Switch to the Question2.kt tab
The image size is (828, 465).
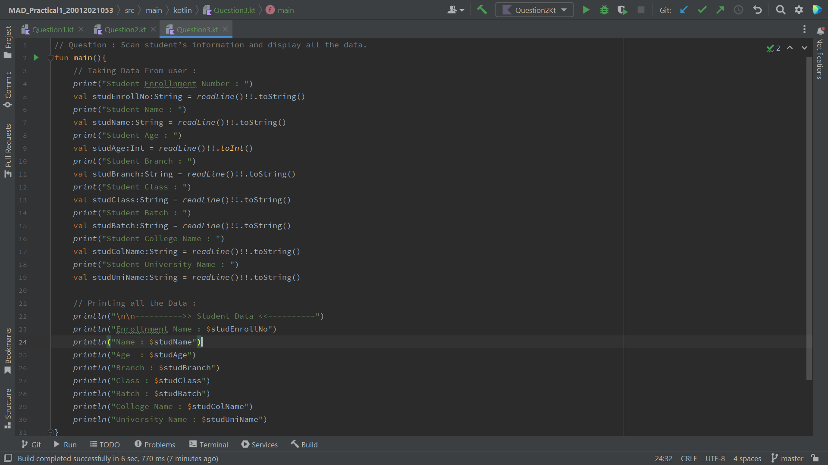(124, 29)
